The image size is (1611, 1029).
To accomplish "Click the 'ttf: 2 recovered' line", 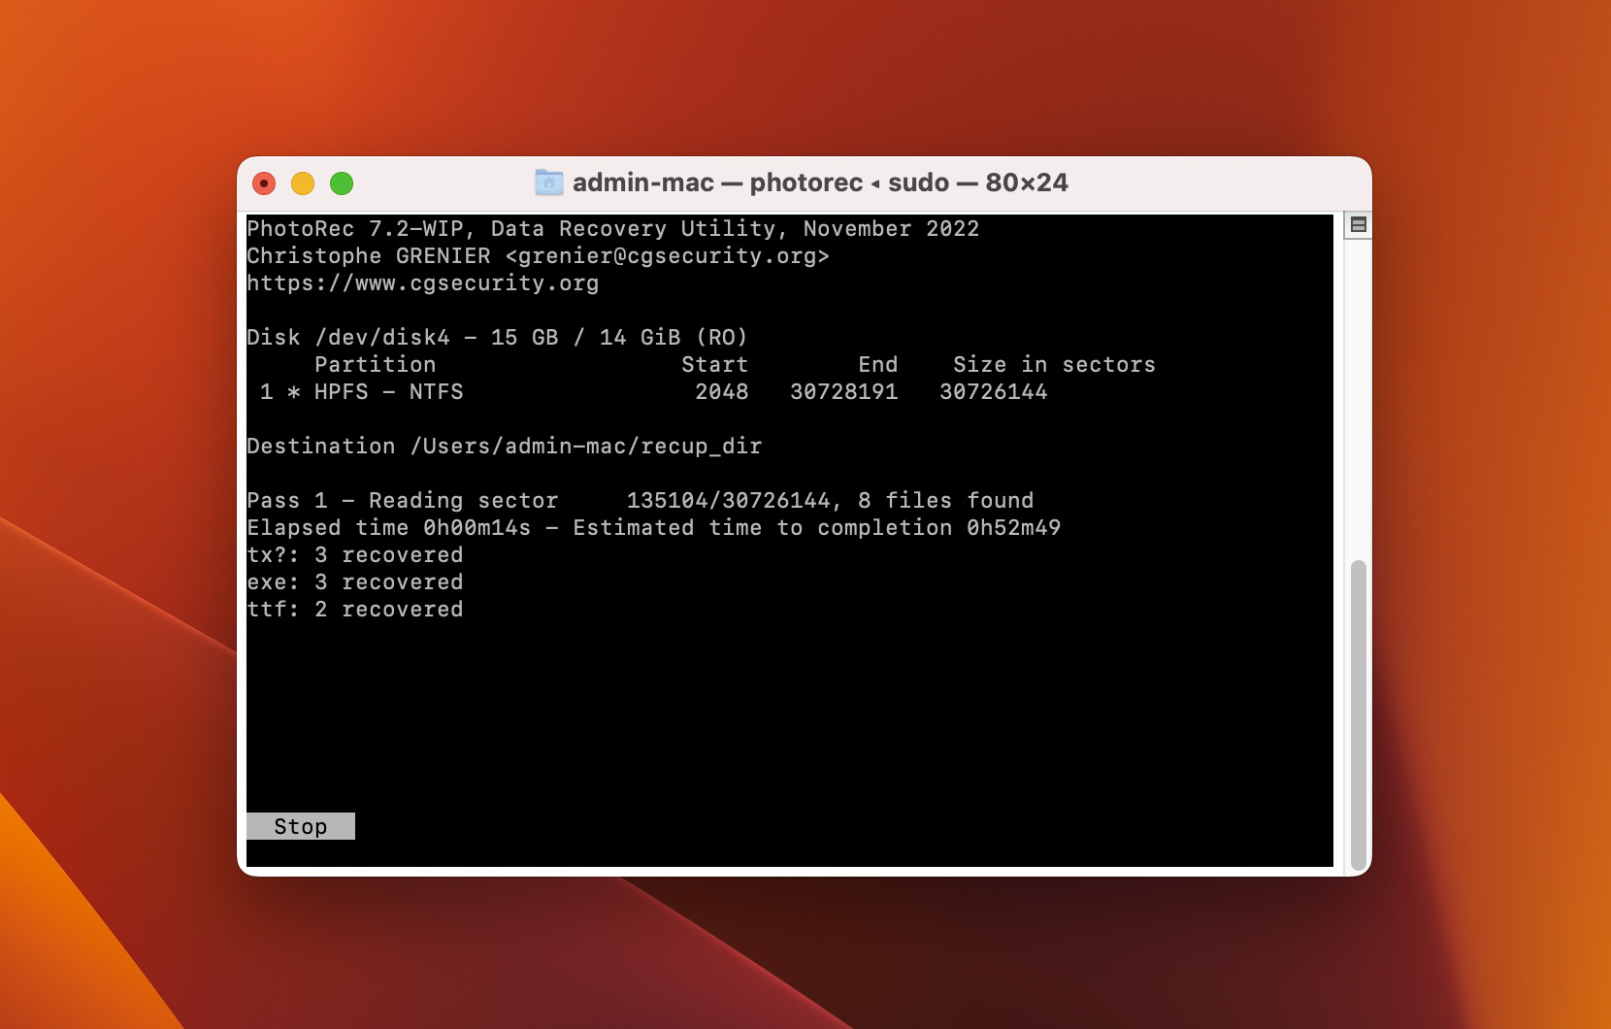I will [x=355, y=610].
